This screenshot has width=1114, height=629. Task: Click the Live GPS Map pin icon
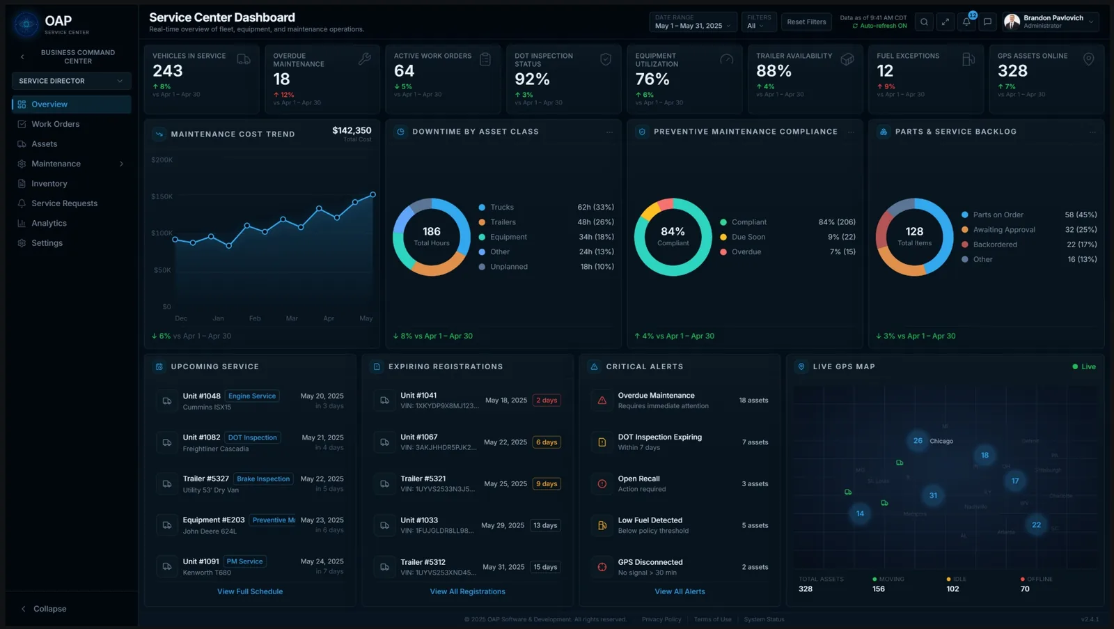(x=801, y=366)
